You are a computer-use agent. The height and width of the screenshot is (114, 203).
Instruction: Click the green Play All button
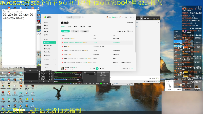65,31
